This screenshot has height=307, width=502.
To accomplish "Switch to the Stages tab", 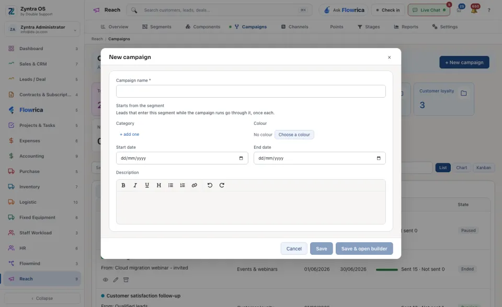I will (x=369, y=27).
